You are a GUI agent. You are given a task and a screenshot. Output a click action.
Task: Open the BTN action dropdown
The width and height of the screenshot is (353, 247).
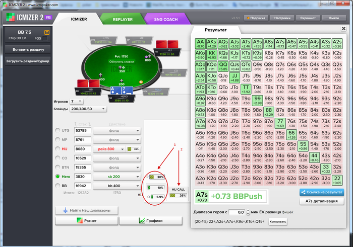(117, 168)
